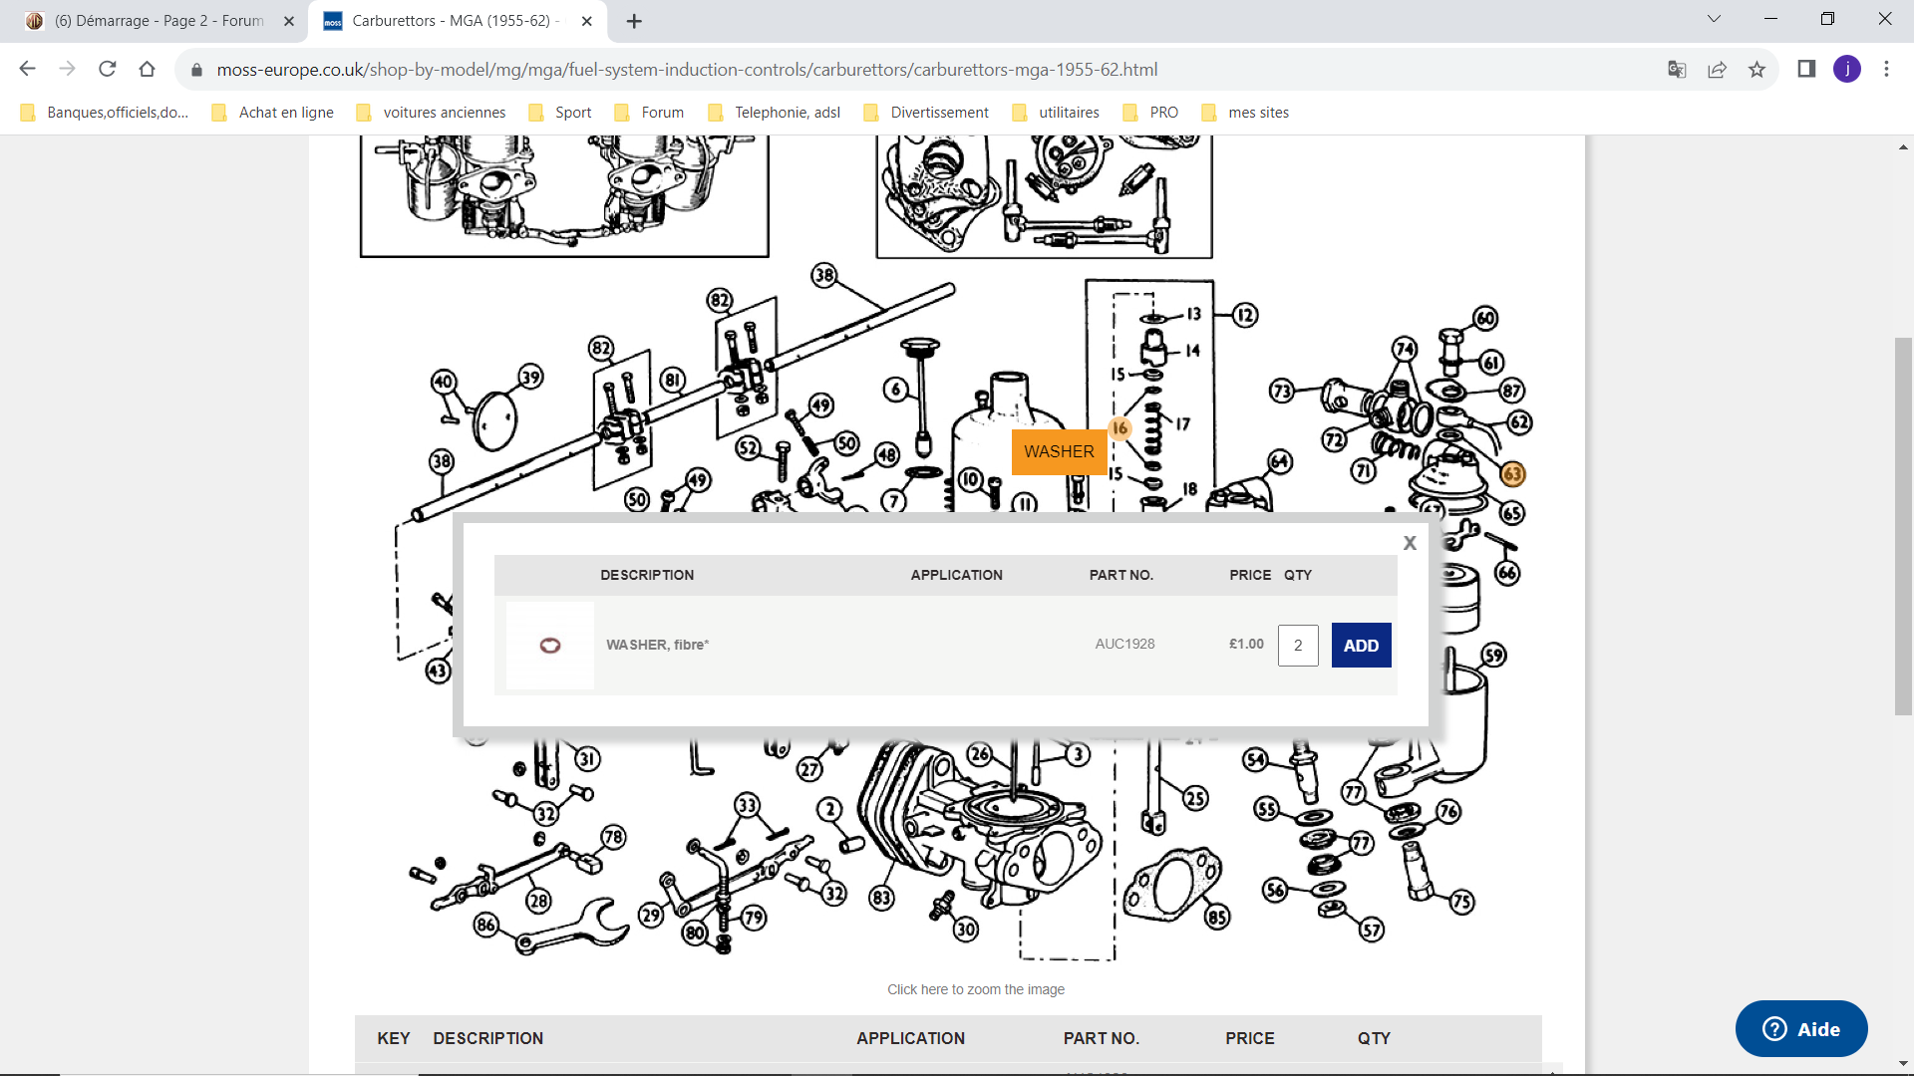Click the quantity input field for AUC1928
The image size is (1914, 1076).
(x=1298, y=644)
